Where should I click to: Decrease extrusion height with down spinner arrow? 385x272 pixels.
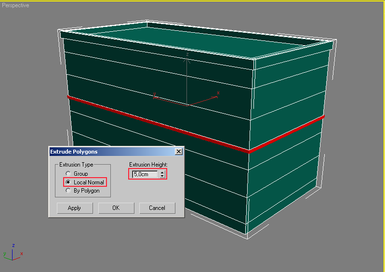pos(162,176)
